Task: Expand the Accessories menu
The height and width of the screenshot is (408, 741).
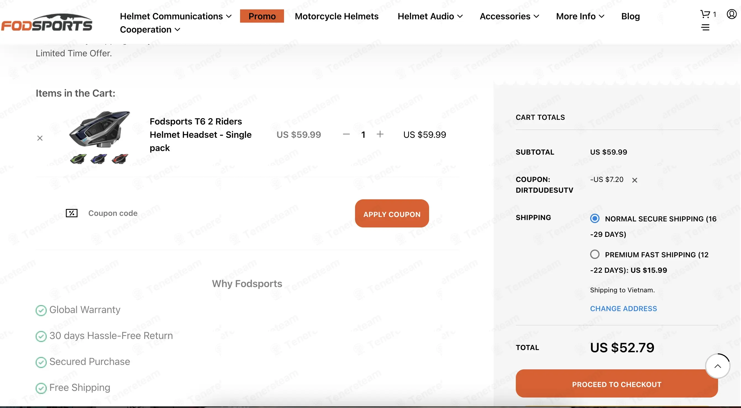Action: point(509,16)
